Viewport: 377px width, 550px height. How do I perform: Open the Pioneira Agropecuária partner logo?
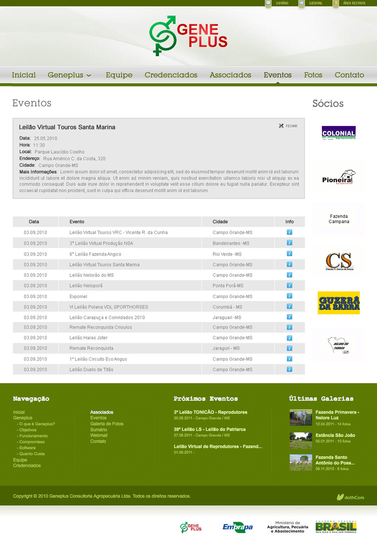(339, 177)
